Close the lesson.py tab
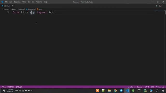Screen dimensions: 166x93 click(13, 6)
